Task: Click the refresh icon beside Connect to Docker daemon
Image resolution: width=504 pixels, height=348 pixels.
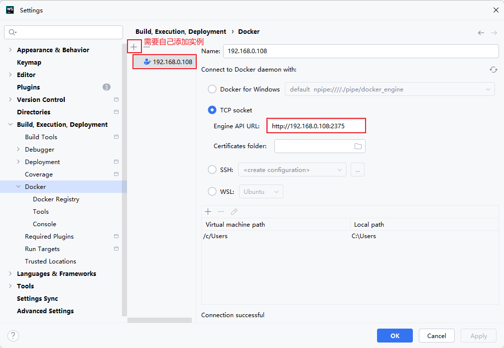Action: [x=493, y=70]
